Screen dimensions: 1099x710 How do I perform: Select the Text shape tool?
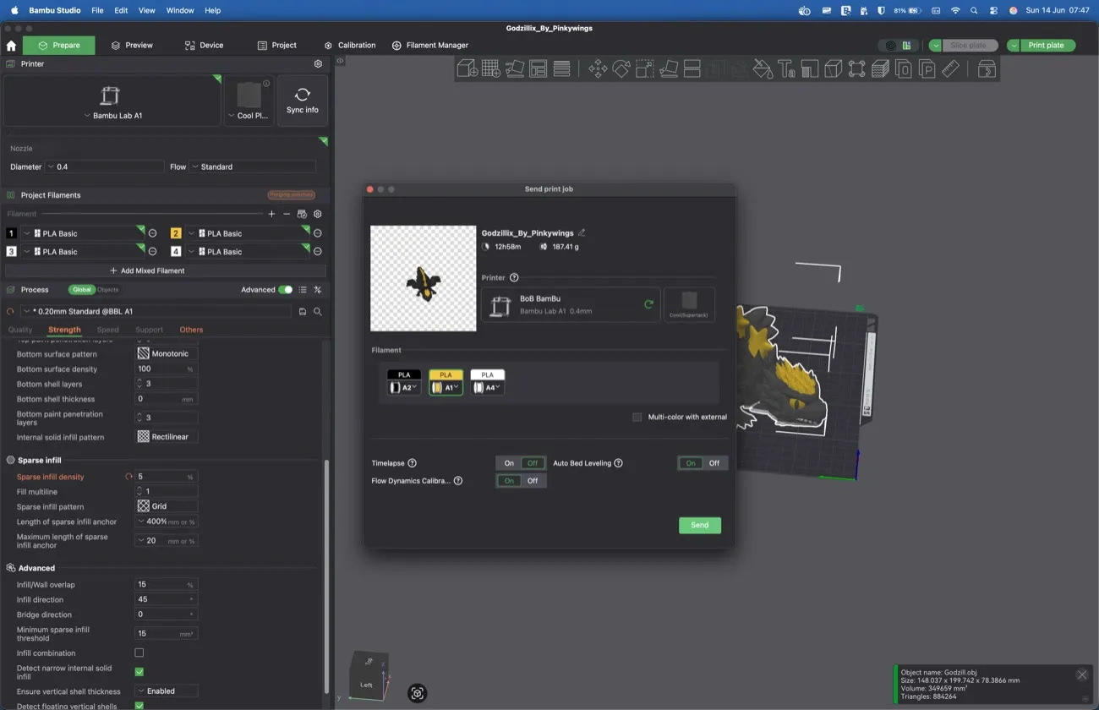(786, 69)
